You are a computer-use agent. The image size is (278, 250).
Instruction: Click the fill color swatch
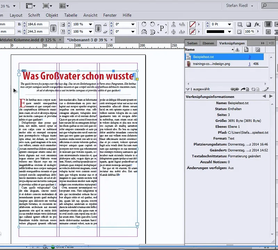pyautogui.click(x=193, y=24)
